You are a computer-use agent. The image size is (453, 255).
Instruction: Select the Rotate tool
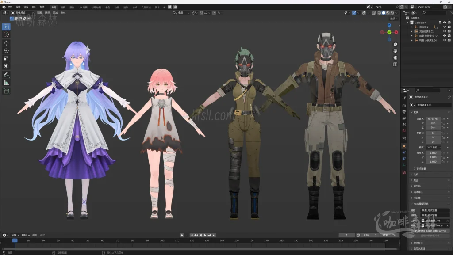tap(6, 50)
